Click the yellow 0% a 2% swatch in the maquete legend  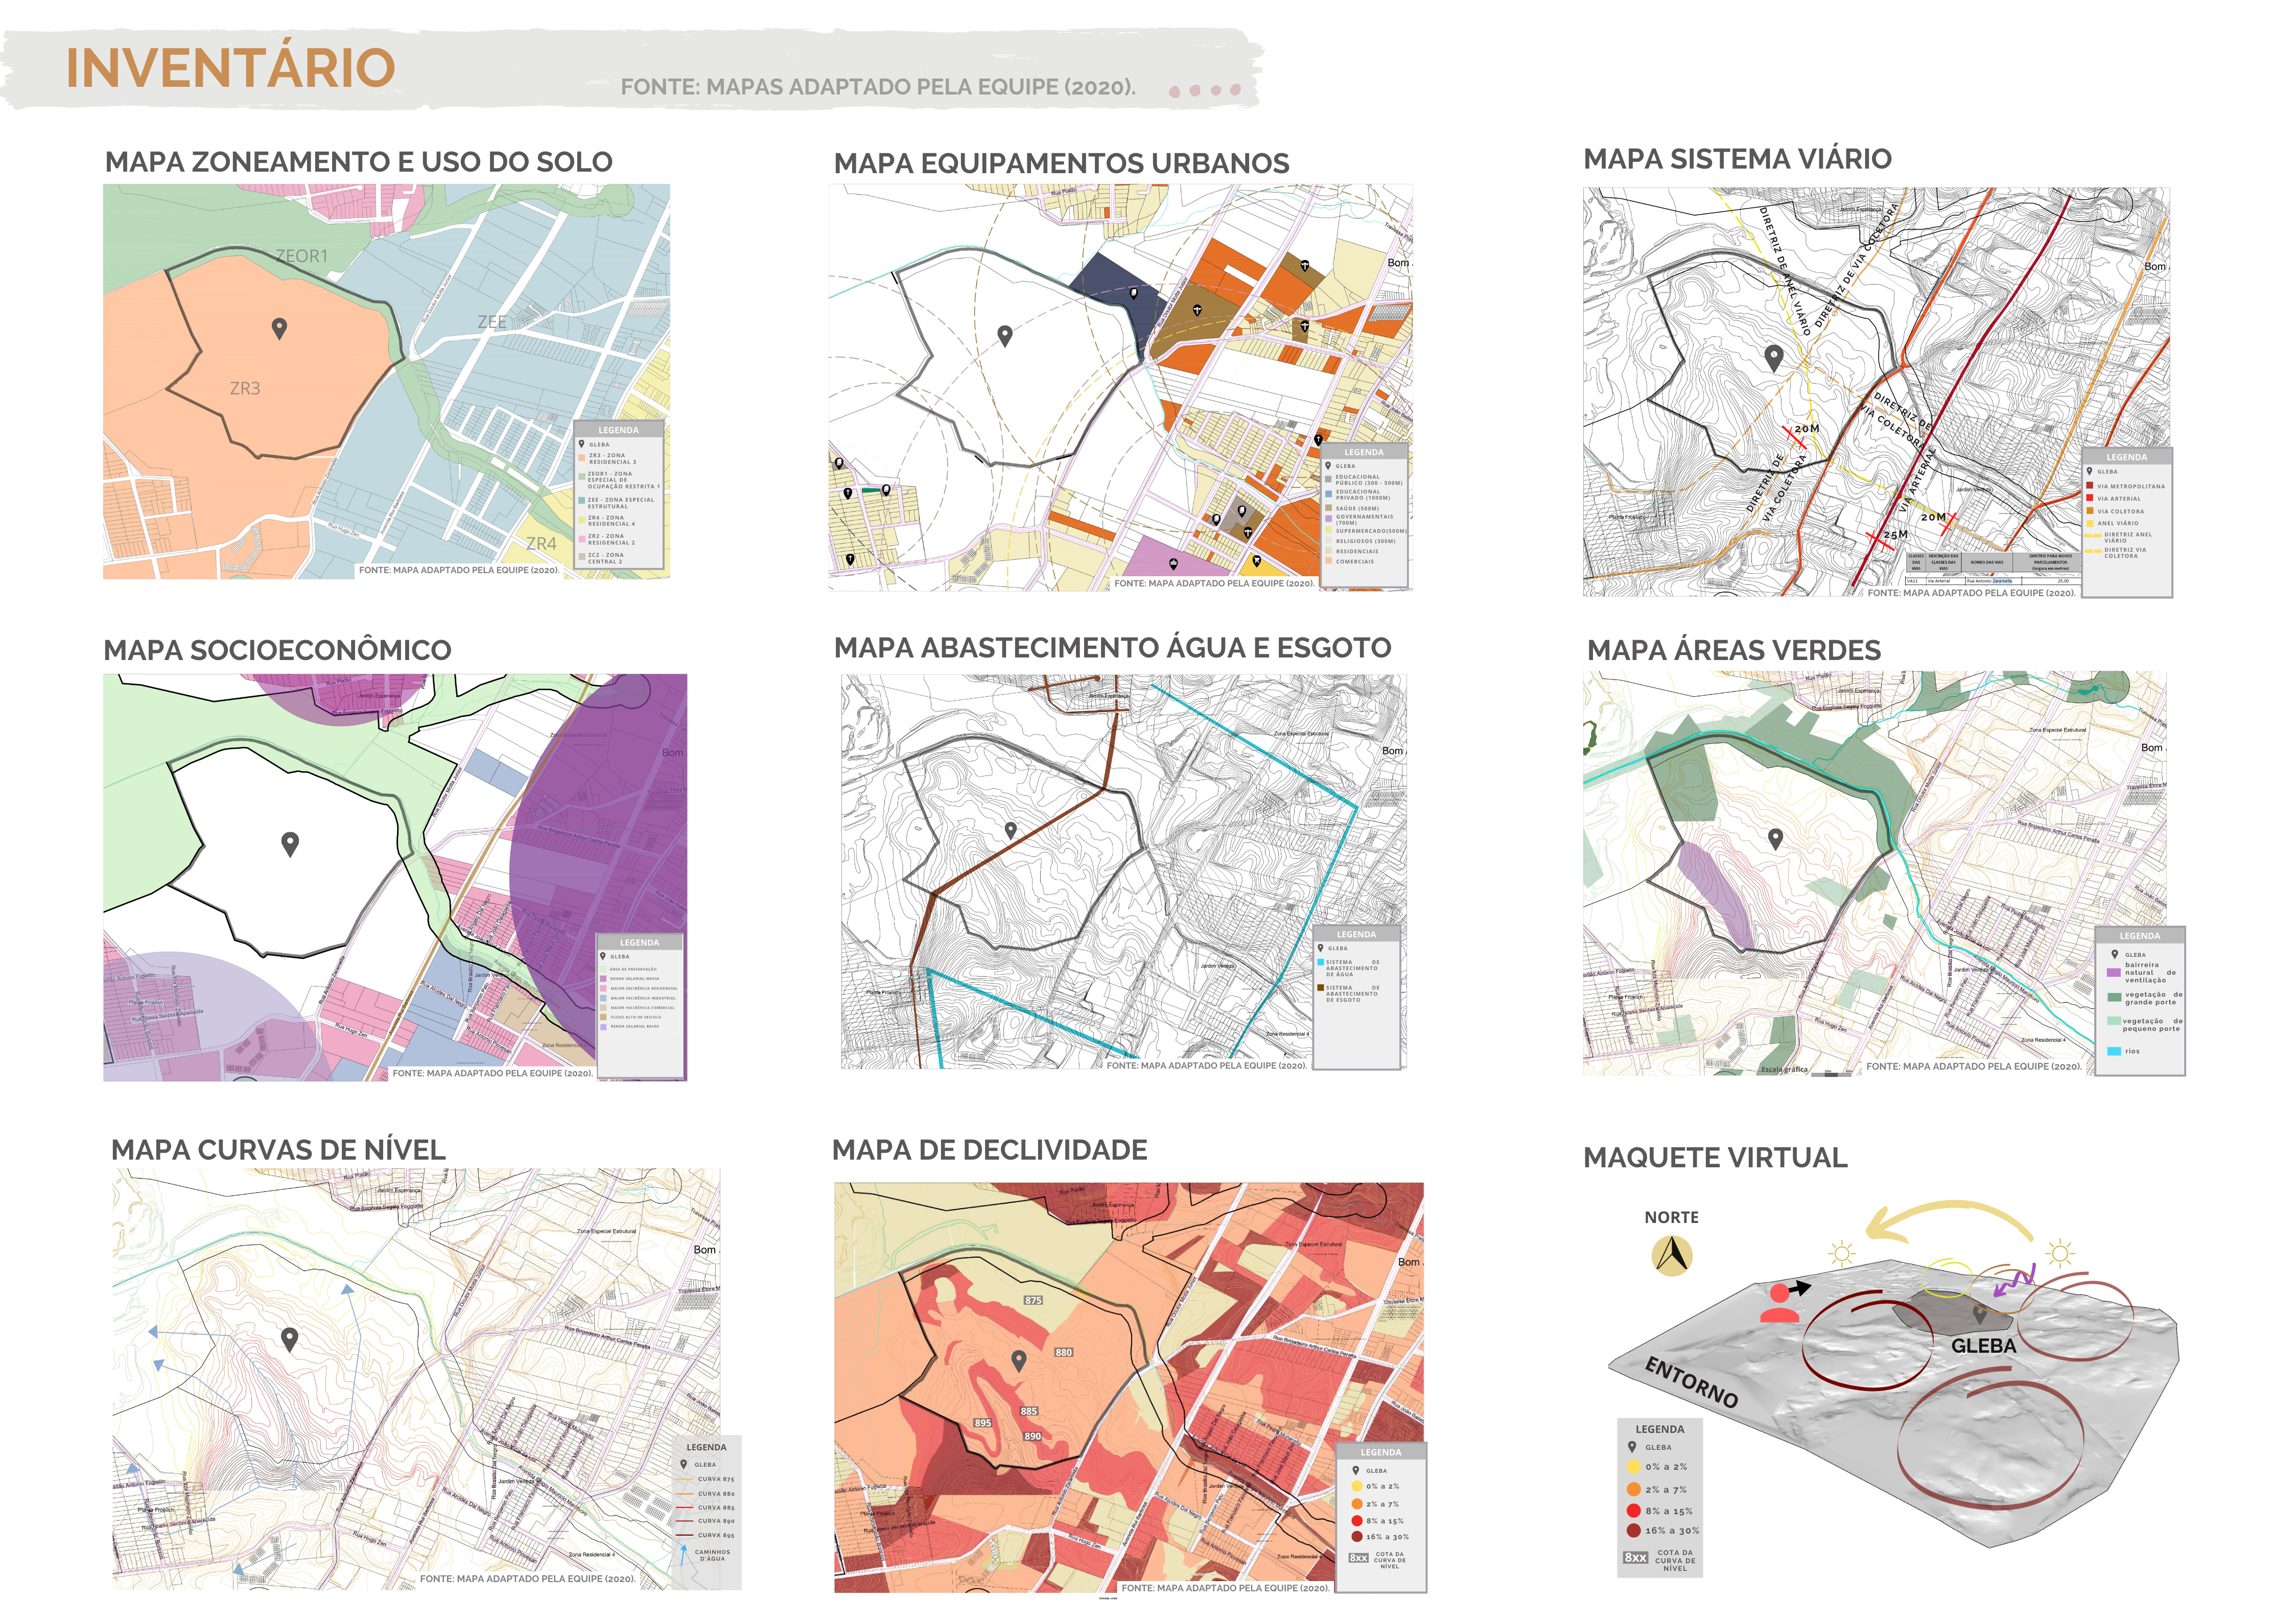pos(1634,1467)
